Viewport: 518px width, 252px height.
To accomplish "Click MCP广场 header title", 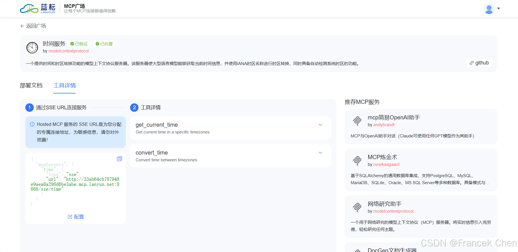I will click(74, 6).
